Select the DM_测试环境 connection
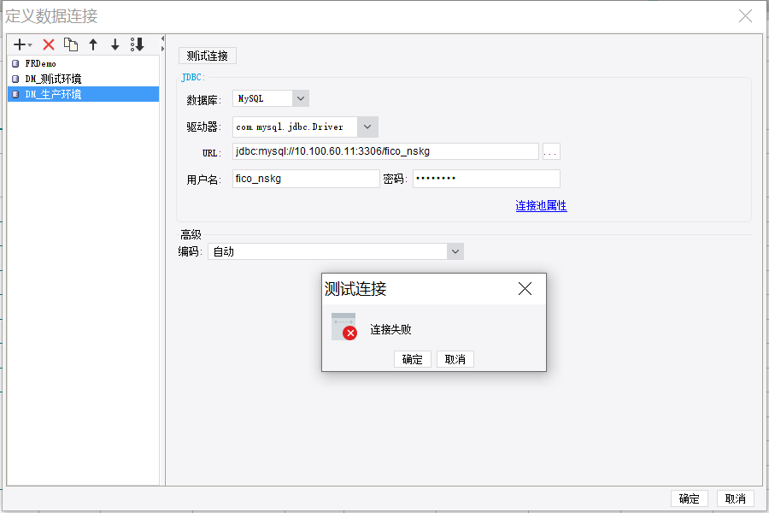This screenshot has width=769, height=513. (x=83, y=79)
